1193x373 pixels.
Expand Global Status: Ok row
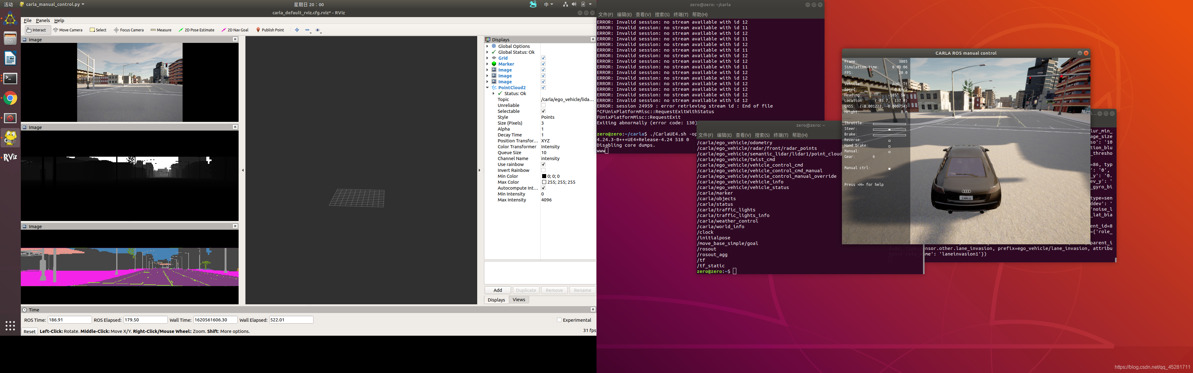(x=487, y=52)
